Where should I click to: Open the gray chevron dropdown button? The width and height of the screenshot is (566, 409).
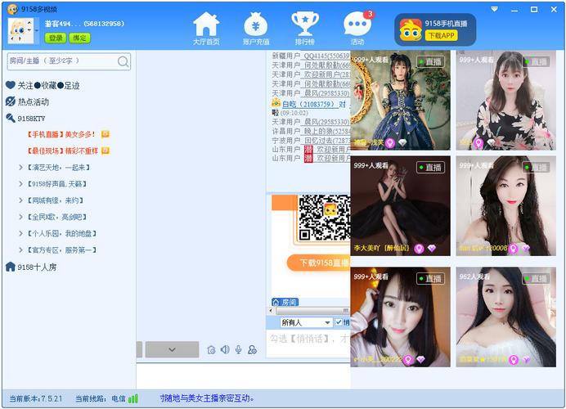click(x=172, y=349)
